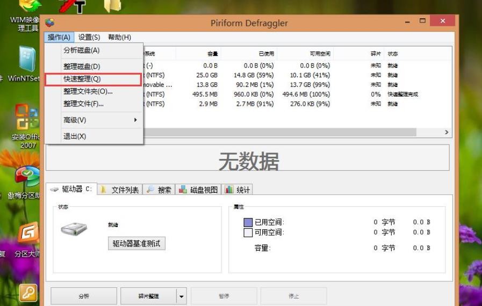Open the WinNTSetup desktop icon
482x306 pixels.
(x=24, y=64)
